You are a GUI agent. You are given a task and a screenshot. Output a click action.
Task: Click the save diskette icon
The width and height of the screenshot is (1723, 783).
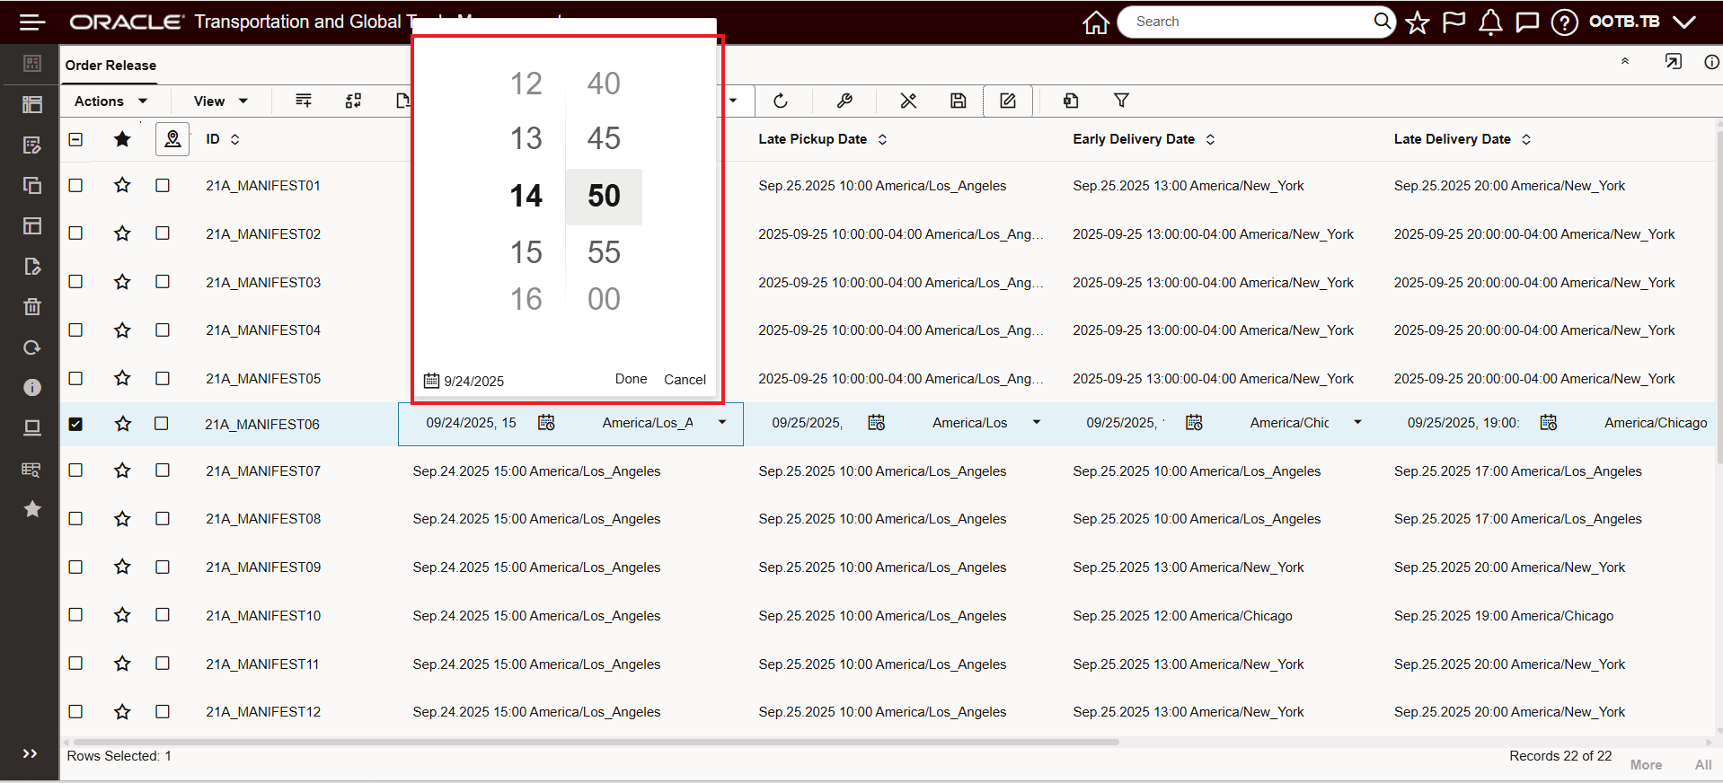pos(959,101)
